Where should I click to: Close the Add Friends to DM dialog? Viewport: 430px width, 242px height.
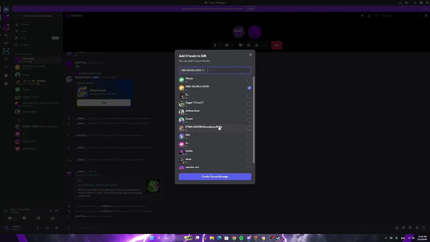coord(250,54)
